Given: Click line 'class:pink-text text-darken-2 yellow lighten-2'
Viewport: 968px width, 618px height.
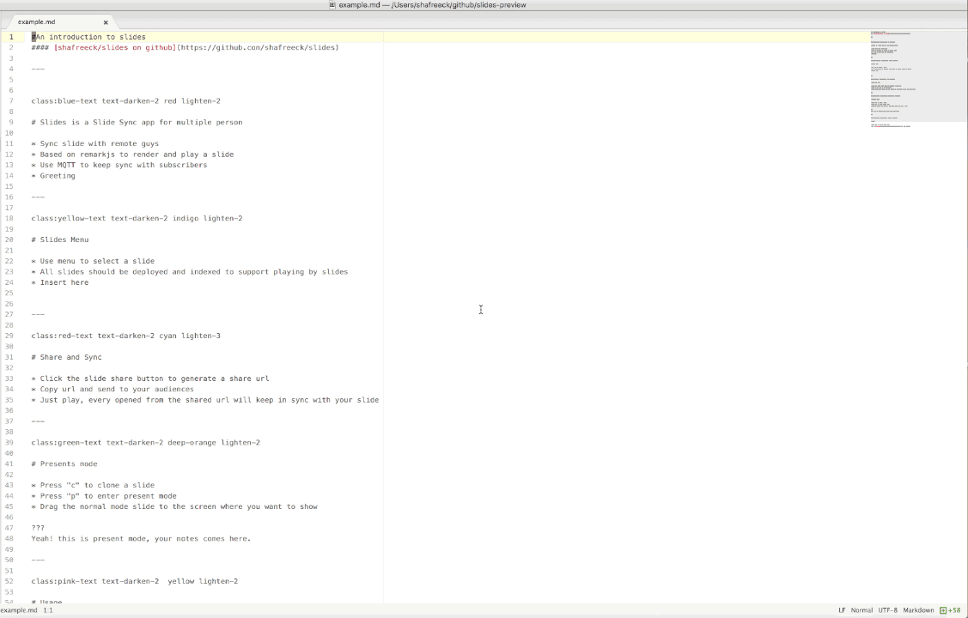Looking at the screenshot, I should [x=135, y=581].
